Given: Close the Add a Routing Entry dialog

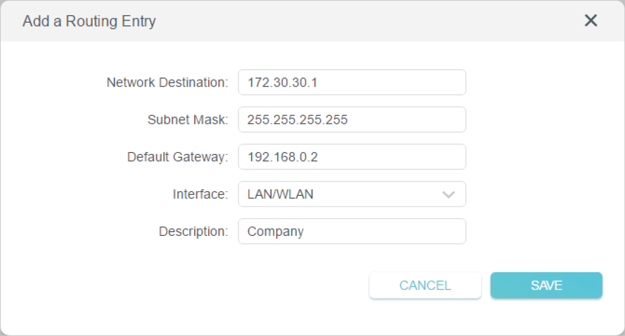Looking at the screenshot, I should (x=591, y=20).
